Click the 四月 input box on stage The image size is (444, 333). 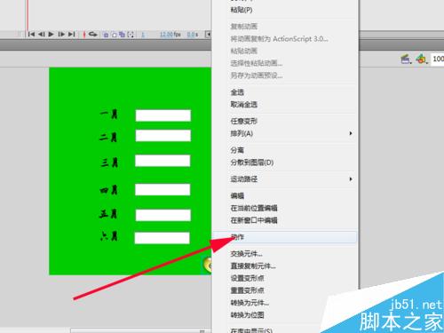(x=163, y=190)
